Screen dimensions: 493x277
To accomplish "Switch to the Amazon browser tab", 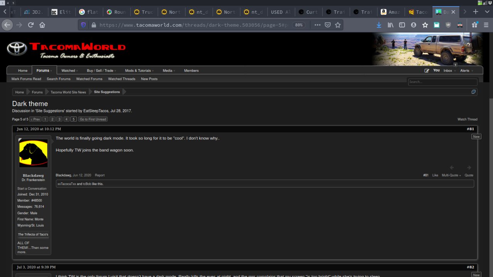I will 390,12.
